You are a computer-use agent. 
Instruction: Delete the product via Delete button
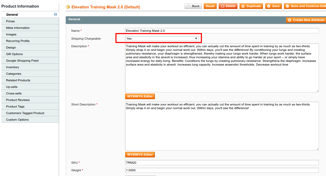(x=228, y=6)
